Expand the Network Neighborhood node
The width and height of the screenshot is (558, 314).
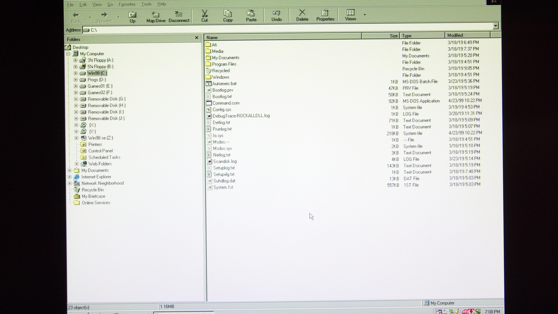[x=69, y=183]
